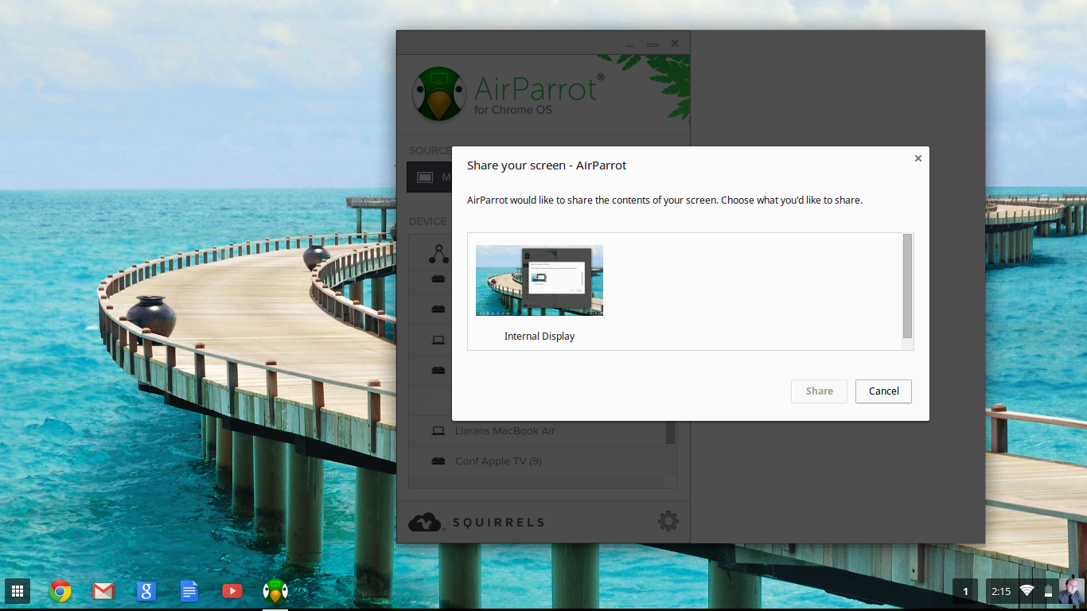Click the Apple TV icon beside Conf Apple TV (9)
This screenshot has width=1087, height=611.
tap(438, 461)
